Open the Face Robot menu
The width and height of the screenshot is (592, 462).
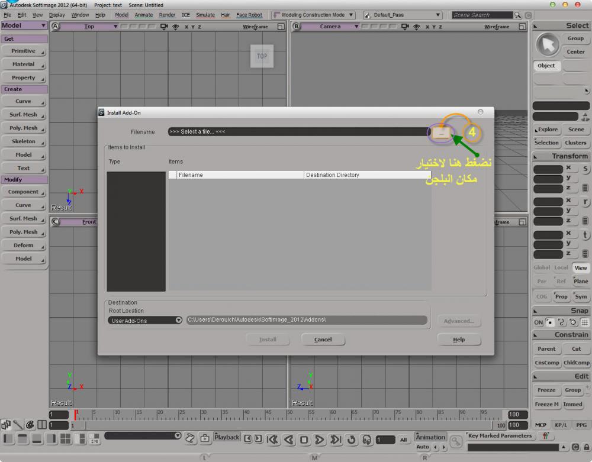(249, 15)
